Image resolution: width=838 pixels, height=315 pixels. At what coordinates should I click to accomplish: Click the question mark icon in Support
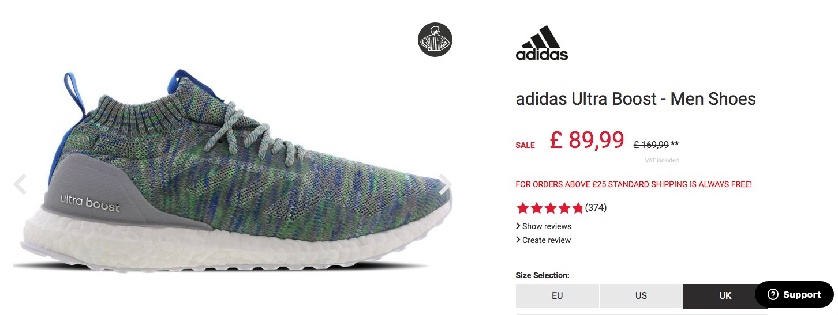click(x=773, y=295)
